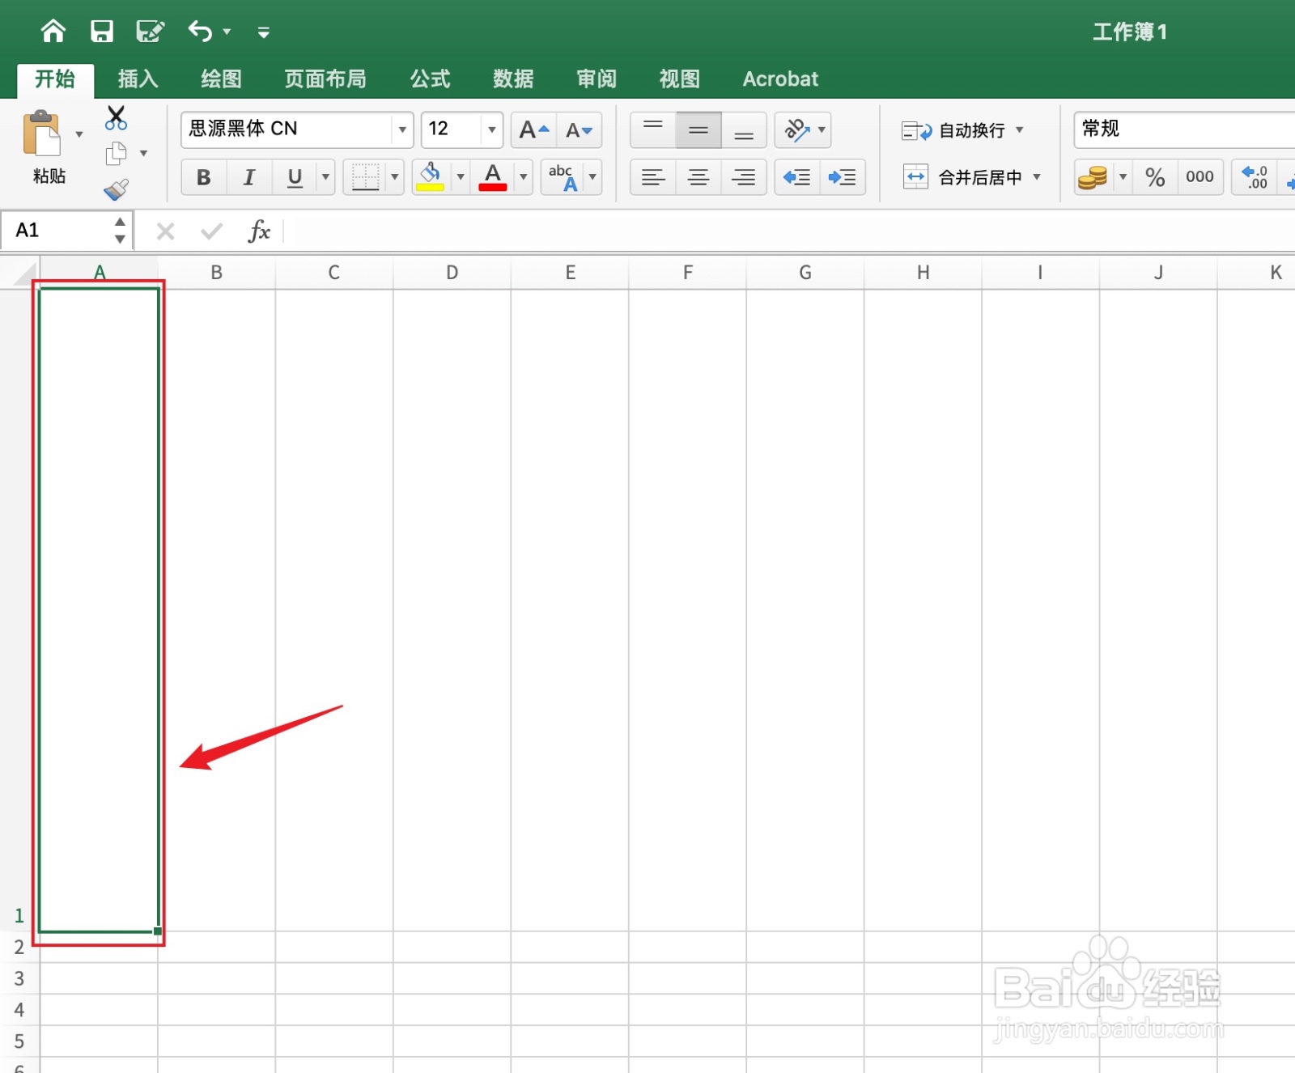Cut selection with the scissors icon

coord(117,118)
